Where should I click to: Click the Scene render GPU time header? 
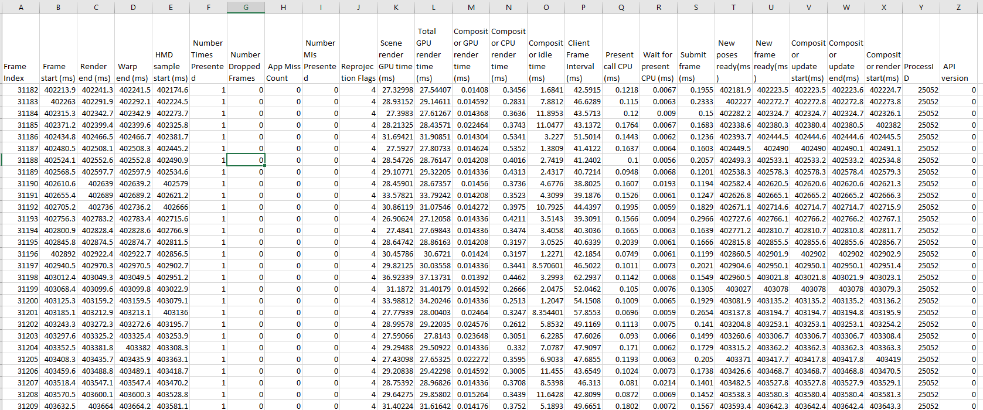[396, 49]
